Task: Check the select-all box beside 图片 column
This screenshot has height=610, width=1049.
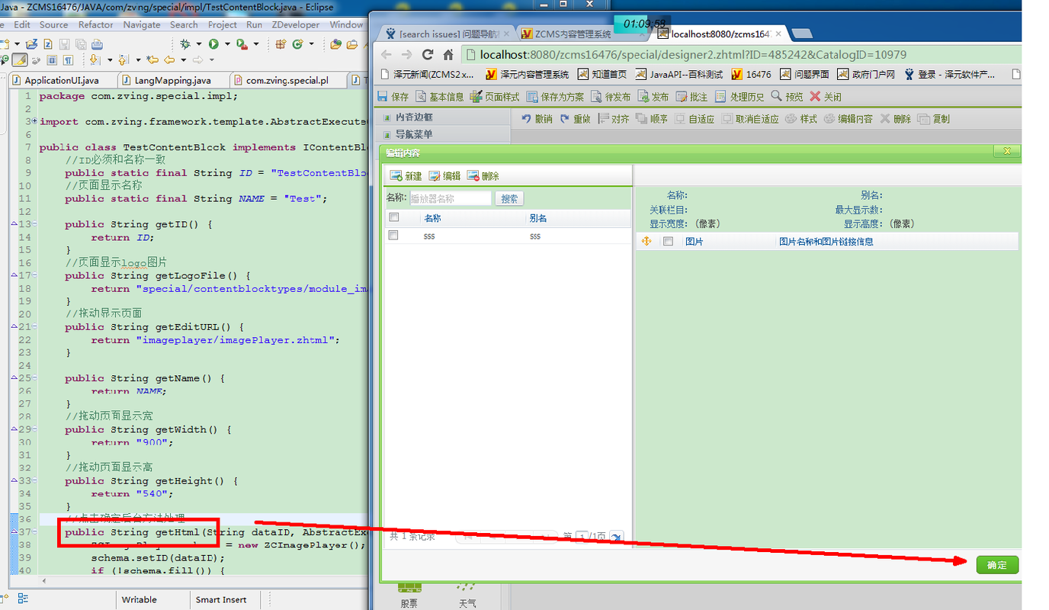Action: (x=668, y=241)
